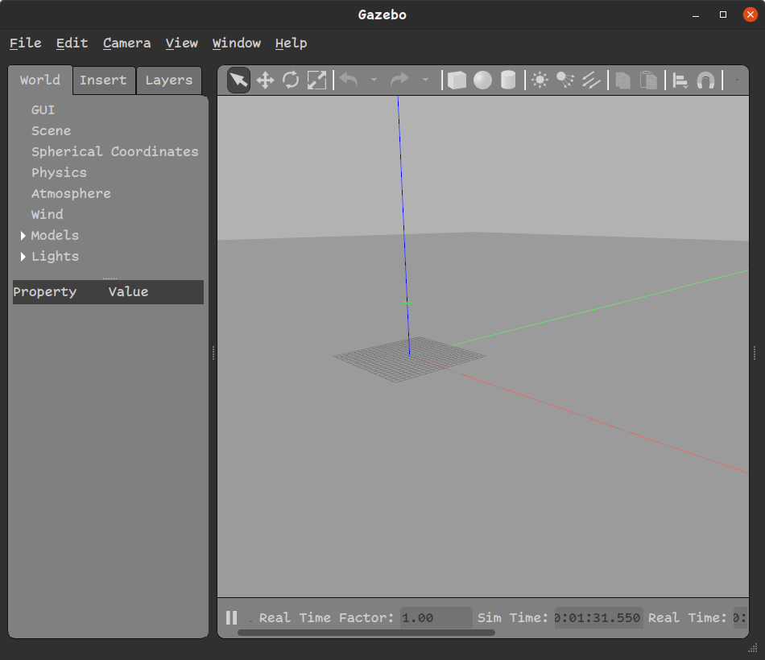
Task: Switch to the Insert tab
Action: click(103, 80)
